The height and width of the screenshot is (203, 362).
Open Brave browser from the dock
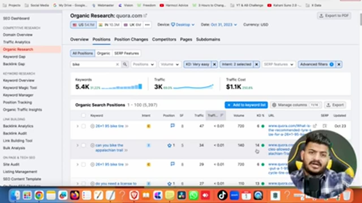(134, 195)
